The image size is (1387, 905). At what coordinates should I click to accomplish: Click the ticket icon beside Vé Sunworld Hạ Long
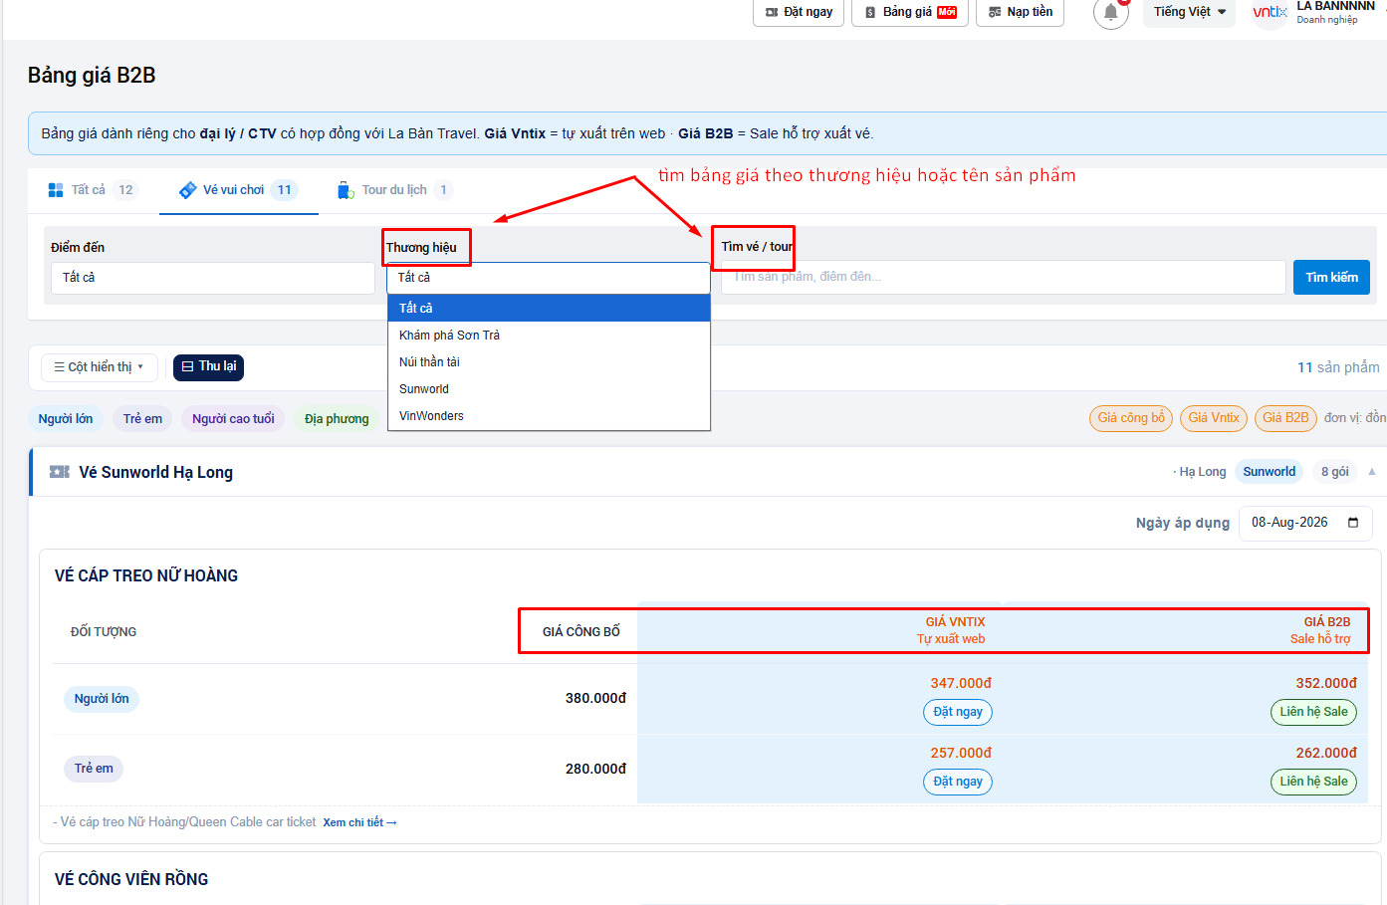(60, 472)
